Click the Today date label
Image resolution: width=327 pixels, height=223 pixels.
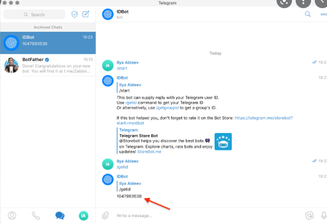tap(215, 53)
